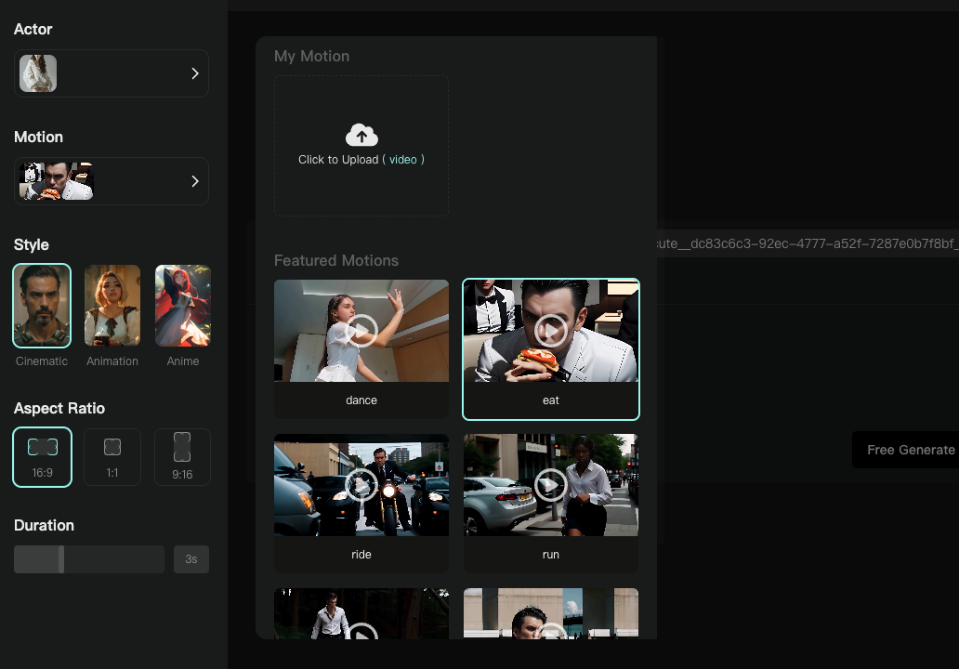This screenshot has width=959, height=669.
Task: Play the dance motion preview
Action: tap(361, 331)
